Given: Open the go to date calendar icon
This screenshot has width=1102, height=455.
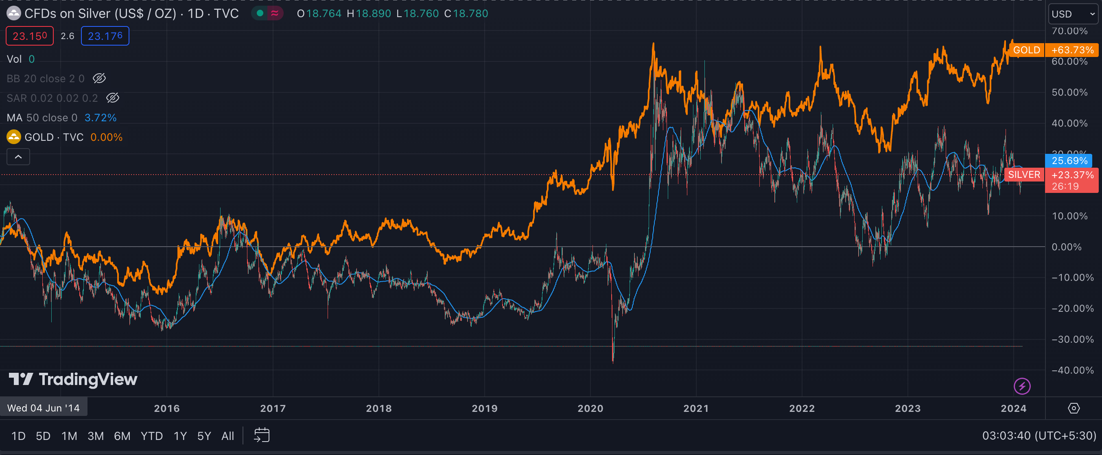Looking at the screenshot, I should [x=261, y=435].
